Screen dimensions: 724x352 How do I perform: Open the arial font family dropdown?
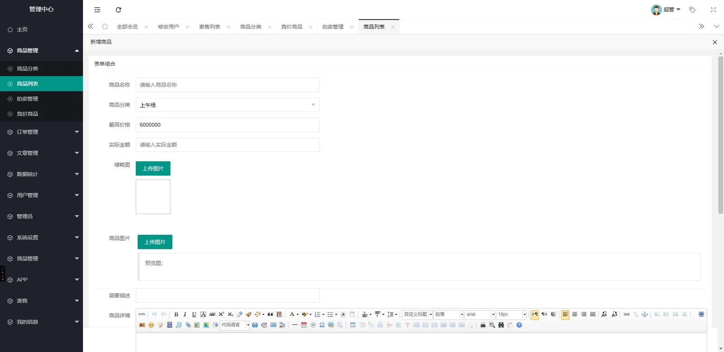pyautogui.click(x=480, y=314)
